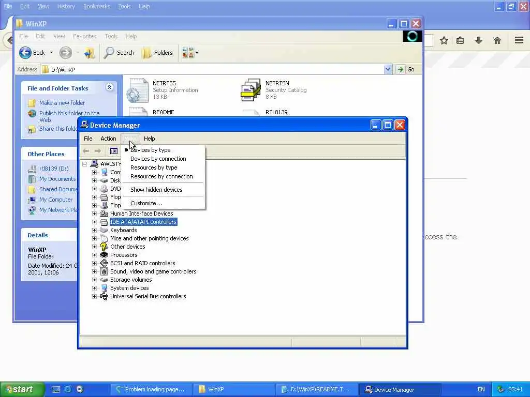Select NETRTSN Security Catalog file
The height and width of the screenshot is (397, 530).
[x=274, y=90]
